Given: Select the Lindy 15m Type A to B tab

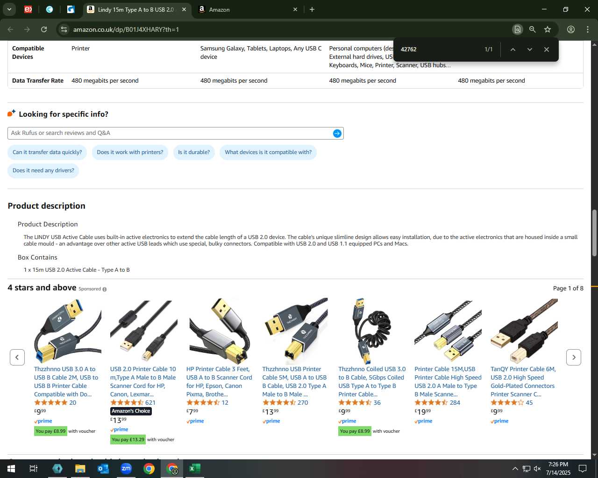Looking at the screenshot, I should tap(135, 9).
